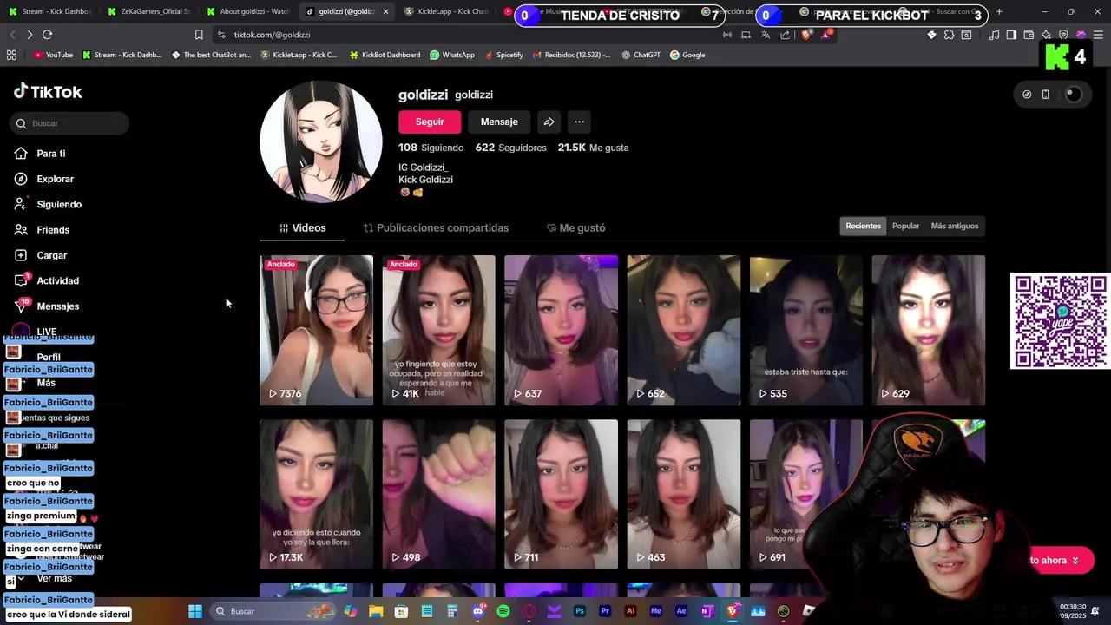Screen dimensions: 1111x625
Task: Sort videos by Popular
Action: [x=905, y=226]
